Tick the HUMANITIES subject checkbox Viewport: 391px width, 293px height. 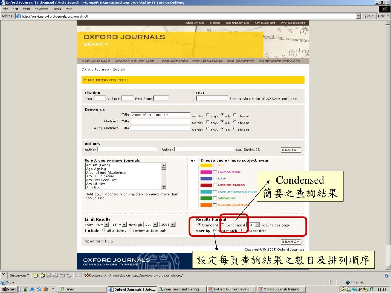pyautogui.click(x=215, y=172)
